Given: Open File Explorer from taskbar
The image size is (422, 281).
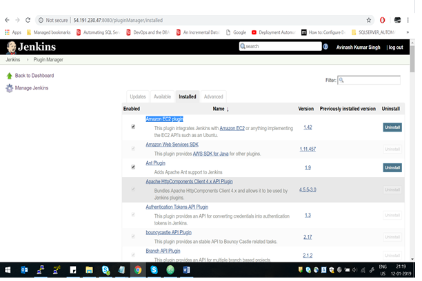Looking at the screenshot, I should (89, 270).
